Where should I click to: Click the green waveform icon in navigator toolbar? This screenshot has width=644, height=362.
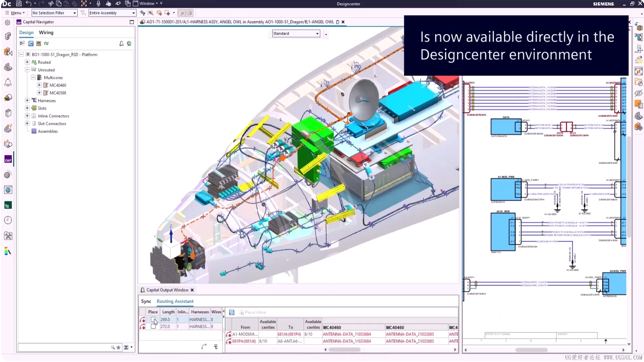[x=46, y=44]
